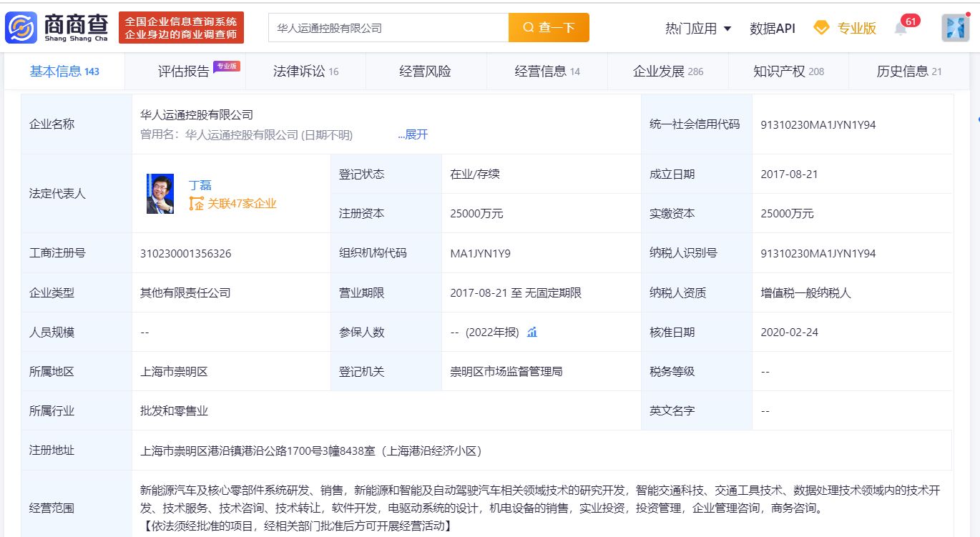Viewport: 980px width, 537px height.
Task: Click the 曾用名 former name text
Action: click(247, 134)
